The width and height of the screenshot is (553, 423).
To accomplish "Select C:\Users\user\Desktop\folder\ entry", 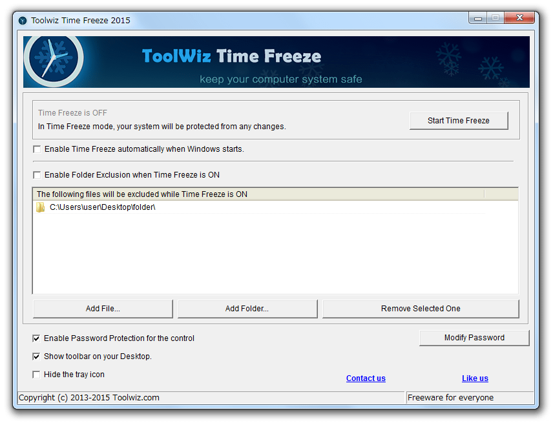I will coord(260,207).
